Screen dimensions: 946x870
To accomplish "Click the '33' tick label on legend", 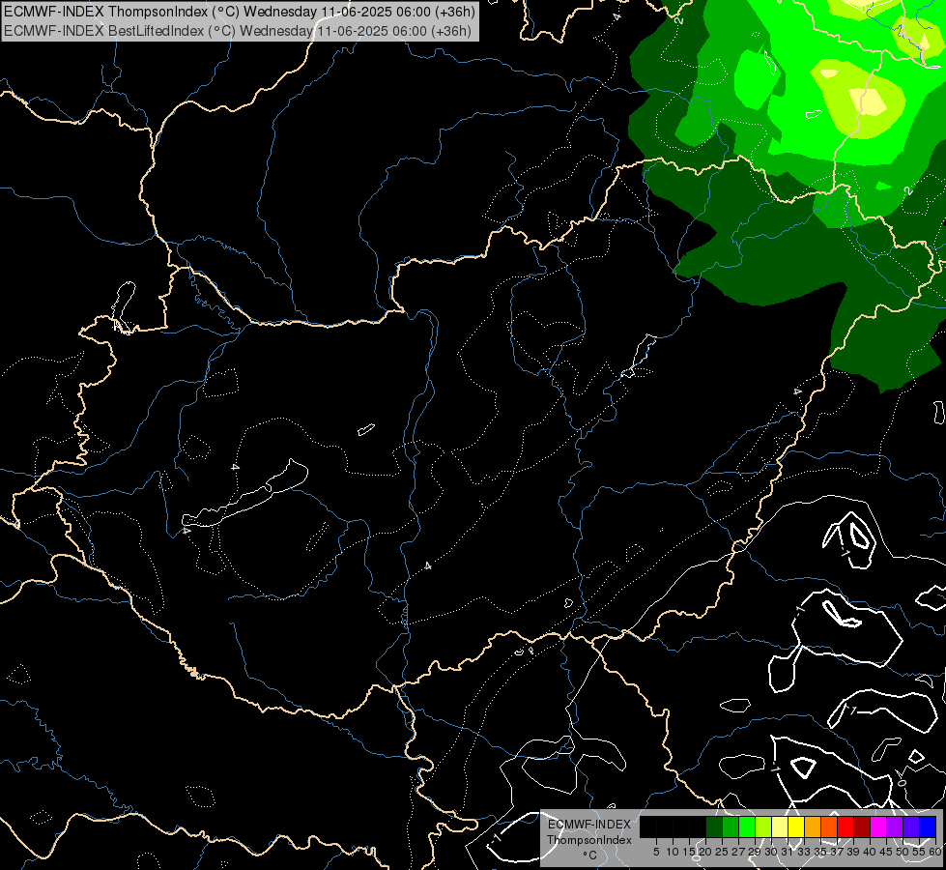I will (x=804, y=852).
